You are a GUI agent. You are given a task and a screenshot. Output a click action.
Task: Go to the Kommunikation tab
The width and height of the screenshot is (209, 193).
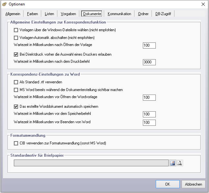119,14
